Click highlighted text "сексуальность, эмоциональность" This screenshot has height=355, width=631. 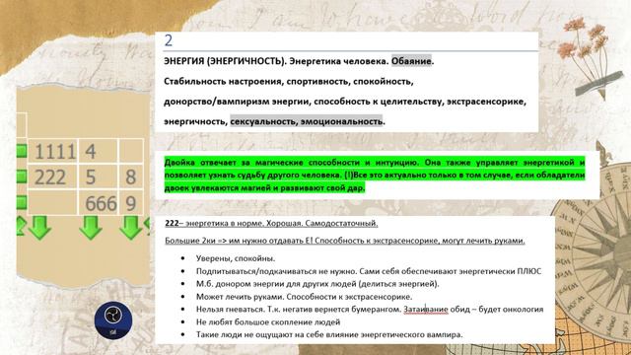(307, 121)
